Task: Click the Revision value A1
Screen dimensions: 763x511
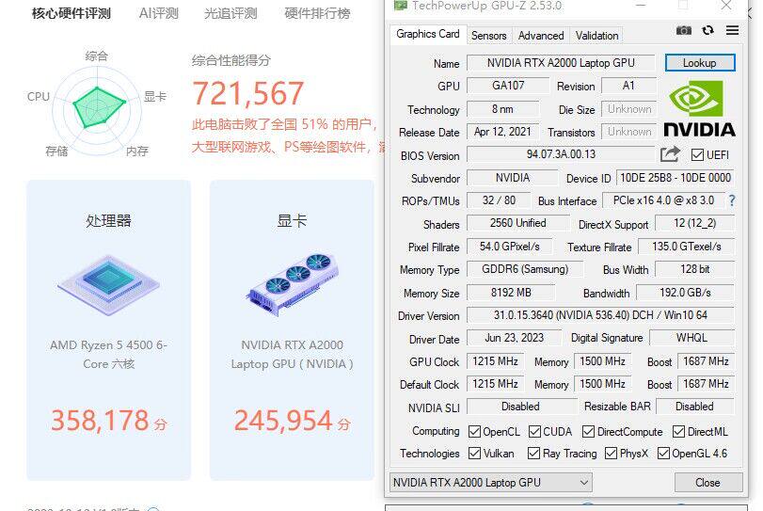Action: pyautogui.click(x=628, y=86)
